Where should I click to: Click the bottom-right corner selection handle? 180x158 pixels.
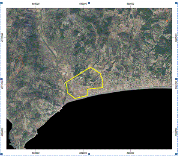click(x=177, y=154)
